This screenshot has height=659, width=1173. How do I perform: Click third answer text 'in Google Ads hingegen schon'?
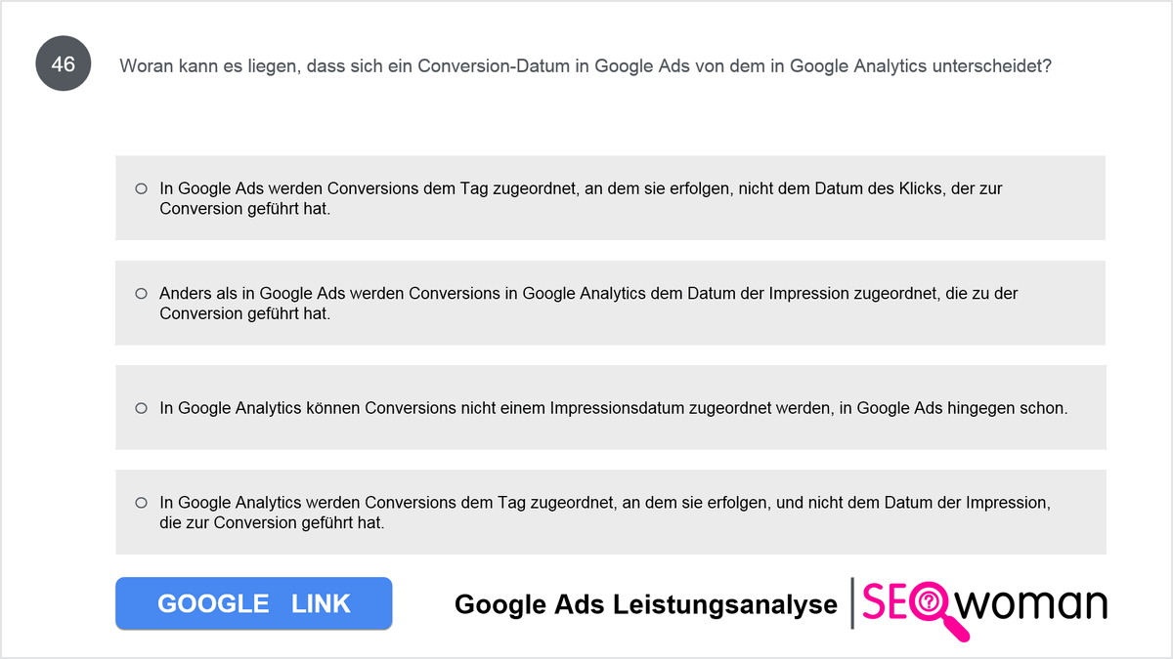tap(953, 408)
